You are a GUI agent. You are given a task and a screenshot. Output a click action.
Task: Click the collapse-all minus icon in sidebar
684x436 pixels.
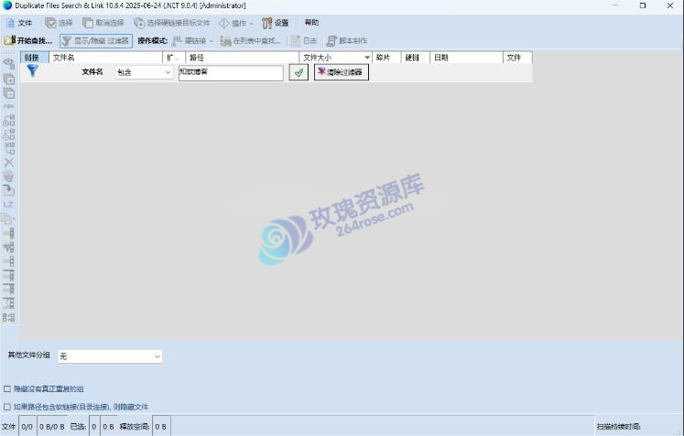click(x=9, y=93)
